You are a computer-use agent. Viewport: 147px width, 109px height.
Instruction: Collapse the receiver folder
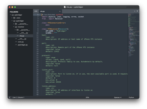pyautogui.click(x=13, y=27)
